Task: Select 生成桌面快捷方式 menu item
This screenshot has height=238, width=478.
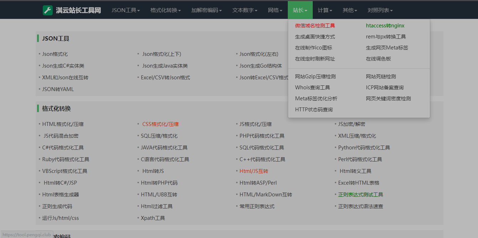Action: 315,37
